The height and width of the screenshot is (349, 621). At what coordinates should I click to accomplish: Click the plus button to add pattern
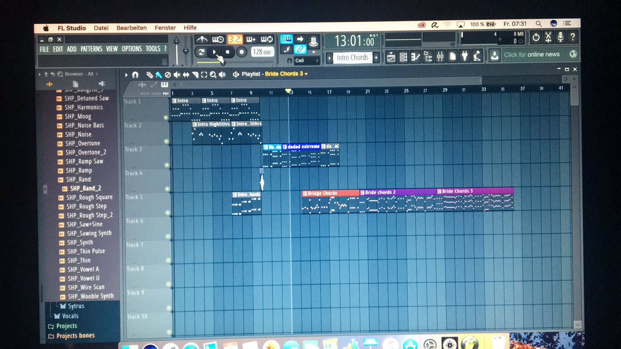(x=376, y=57)
